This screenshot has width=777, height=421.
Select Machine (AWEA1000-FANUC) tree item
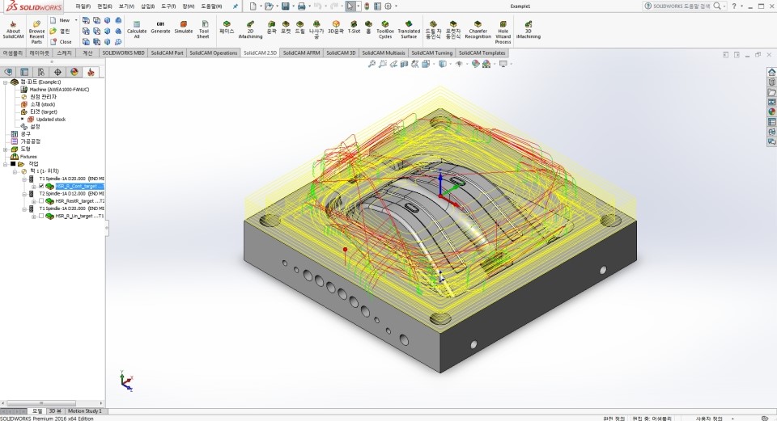tap(54, 90)
